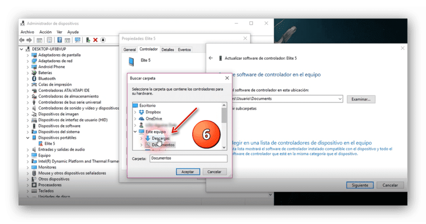Select the Descargas folder

click(160, 138)
